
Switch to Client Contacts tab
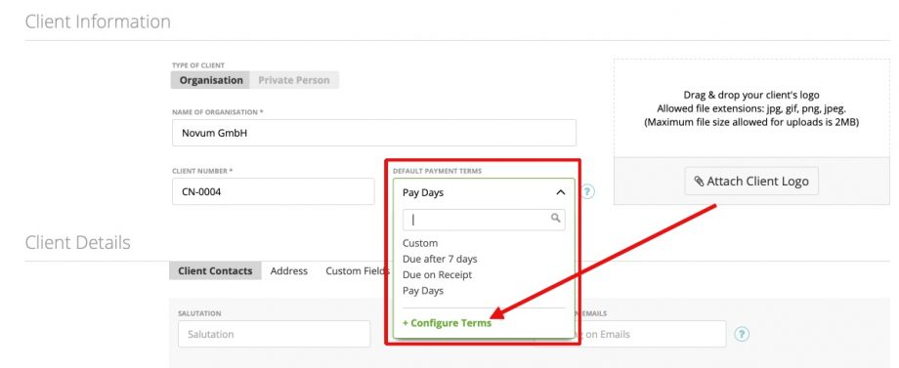(x=215, y=270)
